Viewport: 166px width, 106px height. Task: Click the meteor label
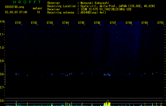(37, 8)
